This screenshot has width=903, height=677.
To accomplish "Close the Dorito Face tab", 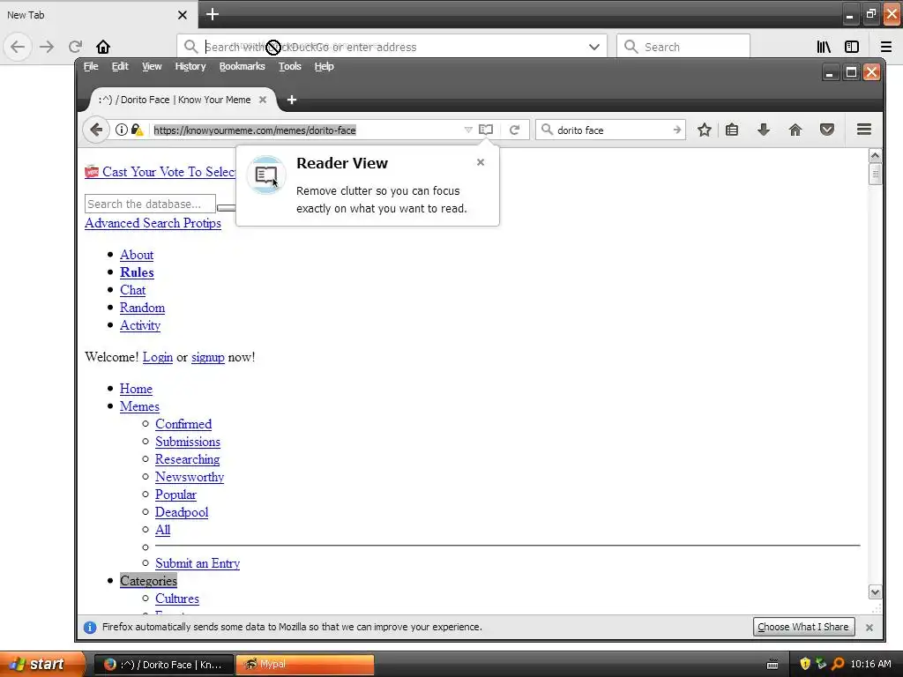I will click(263, 100).
